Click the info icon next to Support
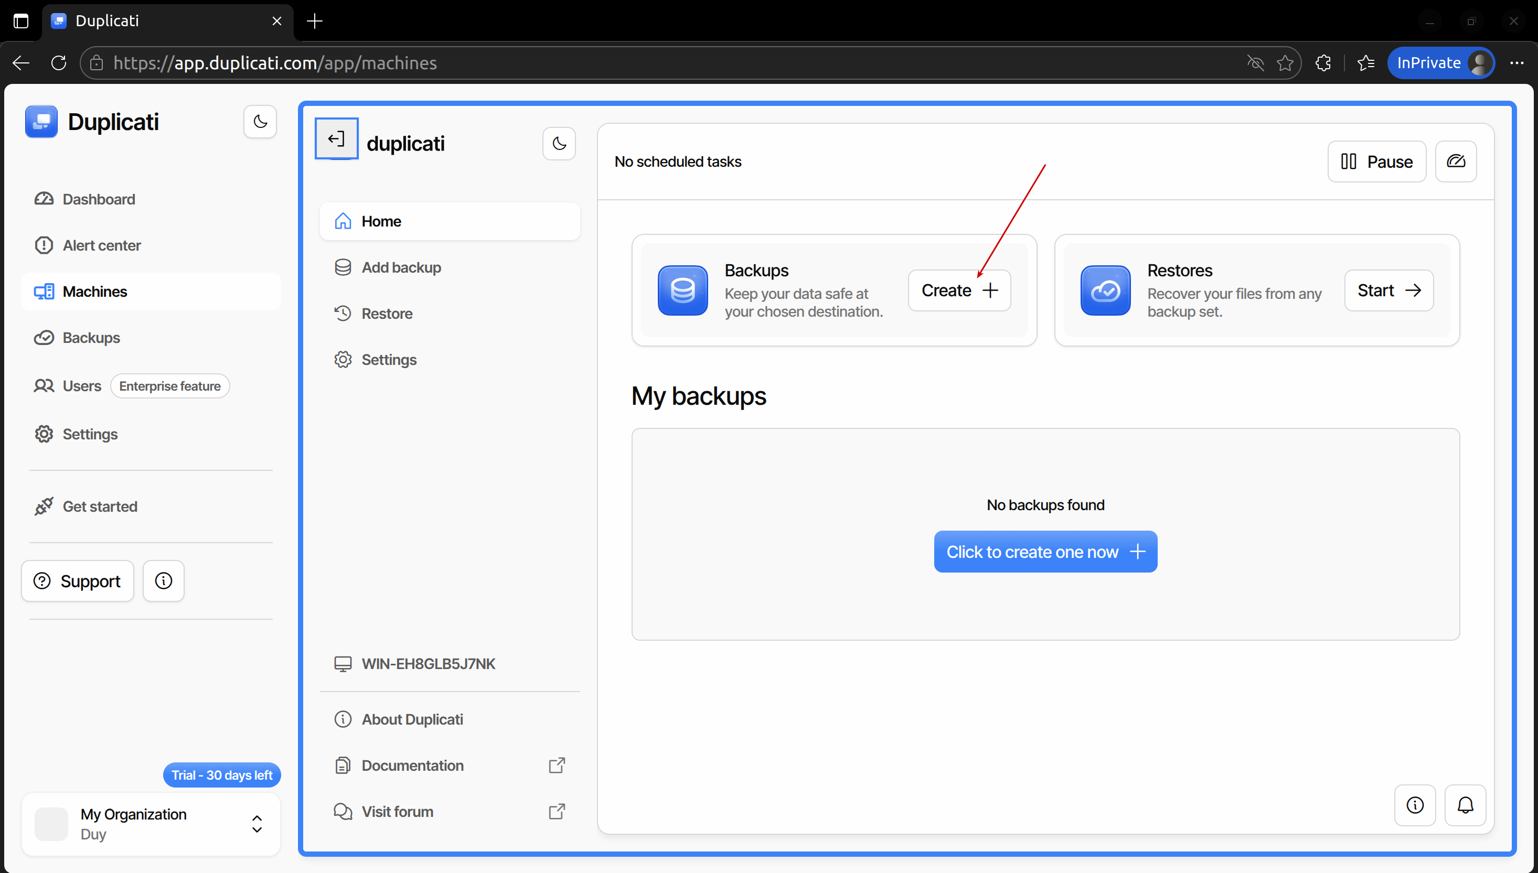This screenshot has height=873, width=1538. pos(163,581)
